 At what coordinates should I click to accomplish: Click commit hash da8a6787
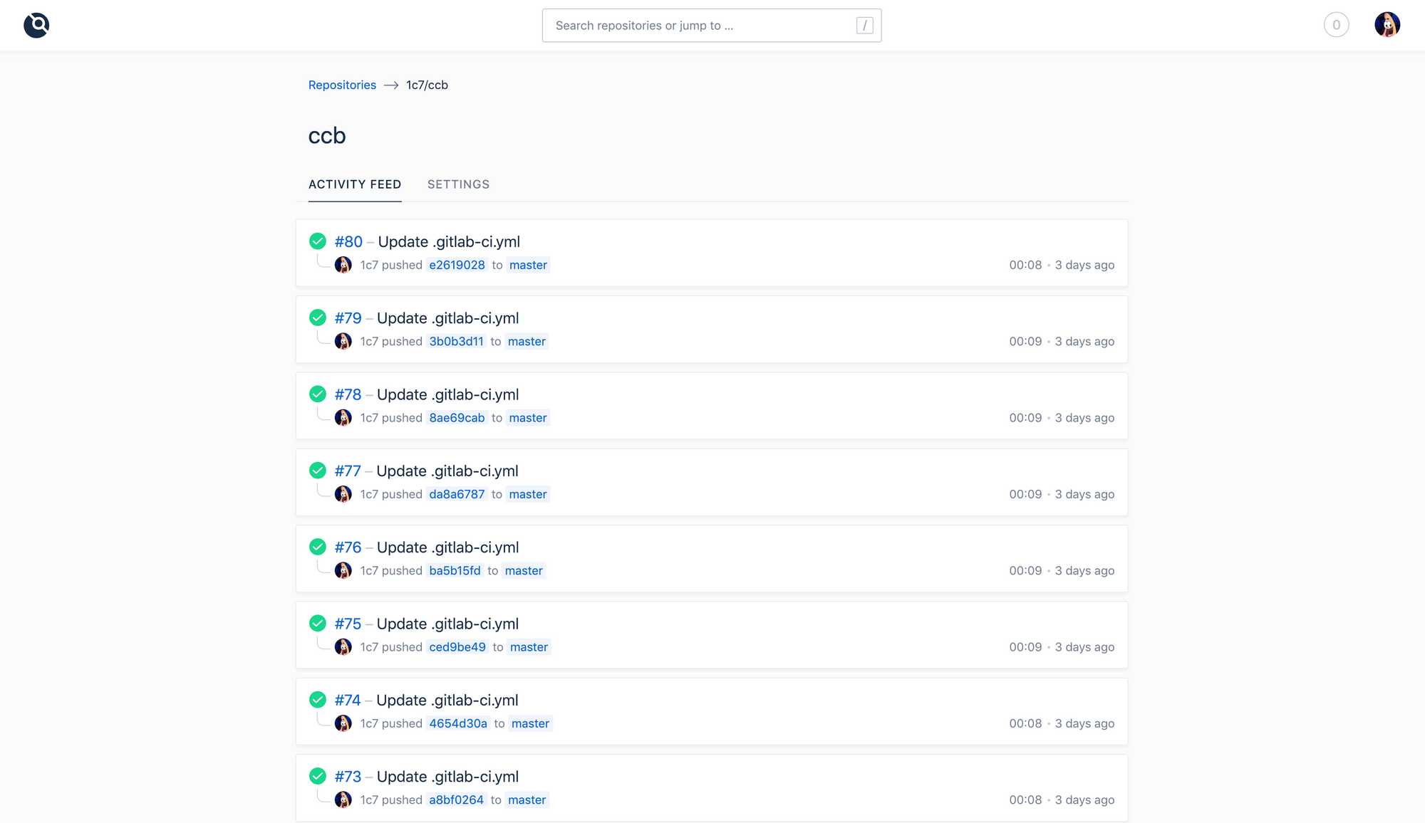(457, 494)
